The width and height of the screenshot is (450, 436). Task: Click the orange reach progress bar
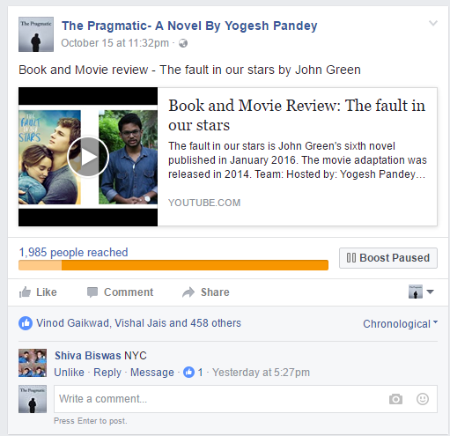click(173, 265)
